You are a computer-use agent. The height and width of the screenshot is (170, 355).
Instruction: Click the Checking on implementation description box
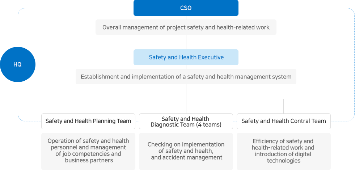coord(186,151)
